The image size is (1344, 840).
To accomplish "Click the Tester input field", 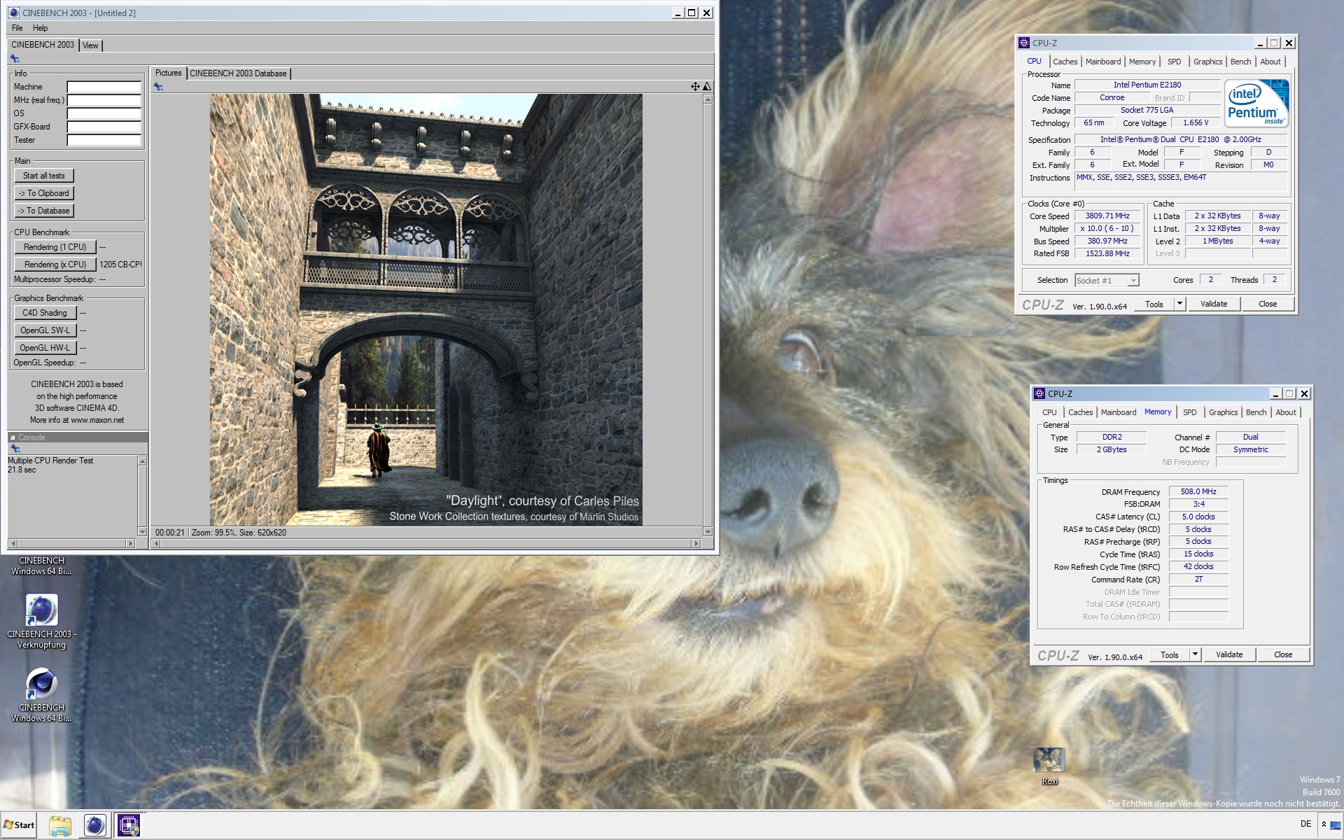I will 104,140.
